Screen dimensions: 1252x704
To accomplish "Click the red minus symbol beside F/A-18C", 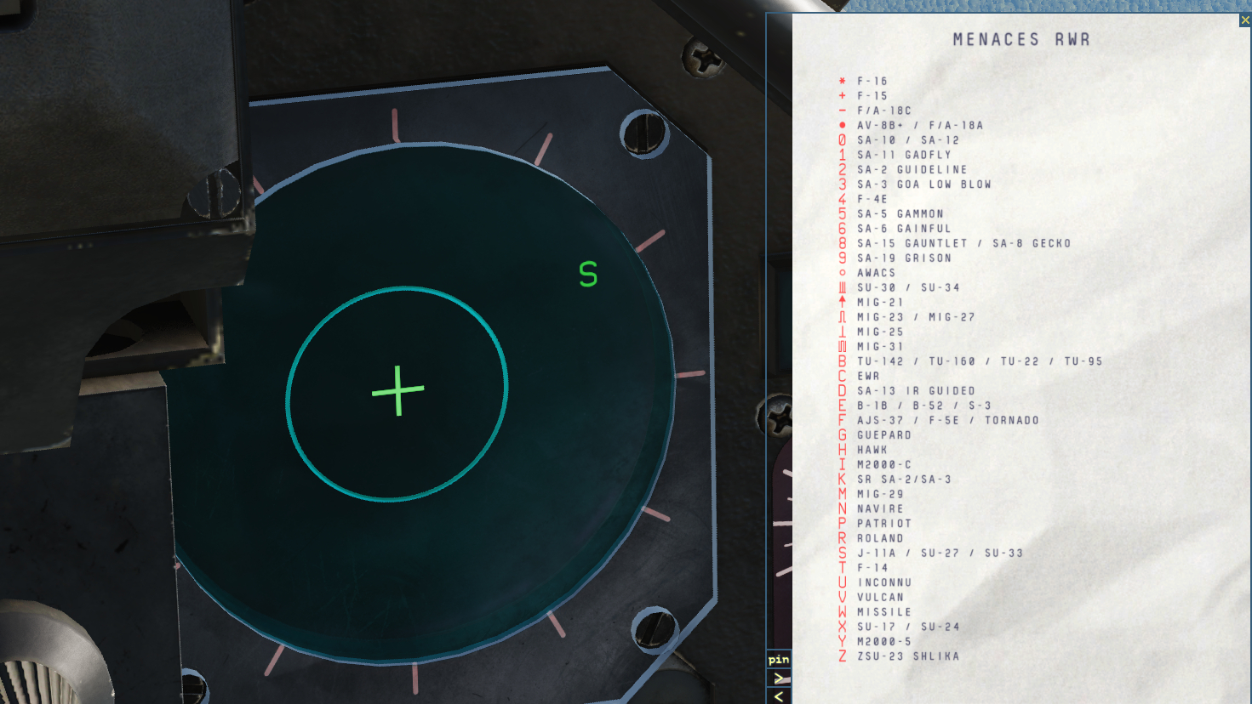I will pos(843,111).
